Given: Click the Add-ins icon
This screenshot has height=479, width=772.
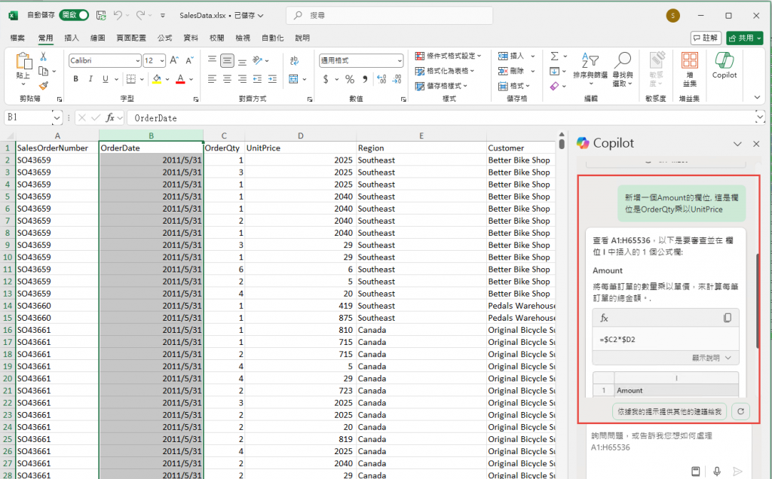Looking at the screenshot, I should [689, 69].
